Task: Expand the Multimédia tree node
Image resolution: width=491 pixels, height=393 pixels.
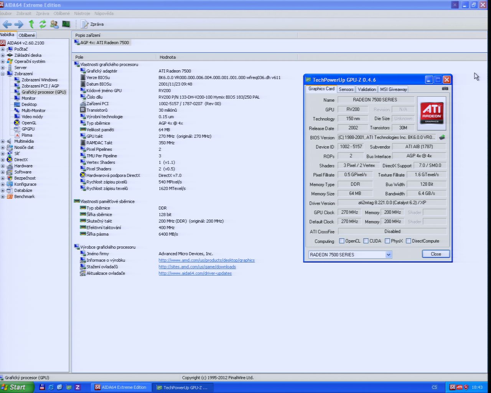Action: 3,141
